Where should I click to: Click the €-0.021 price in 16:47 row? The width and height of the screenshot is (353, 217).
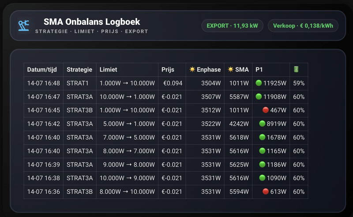(x=172, y=97)
